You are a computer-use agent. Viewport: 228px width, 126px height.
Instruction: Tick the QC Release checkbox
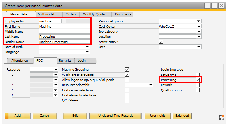127,100
